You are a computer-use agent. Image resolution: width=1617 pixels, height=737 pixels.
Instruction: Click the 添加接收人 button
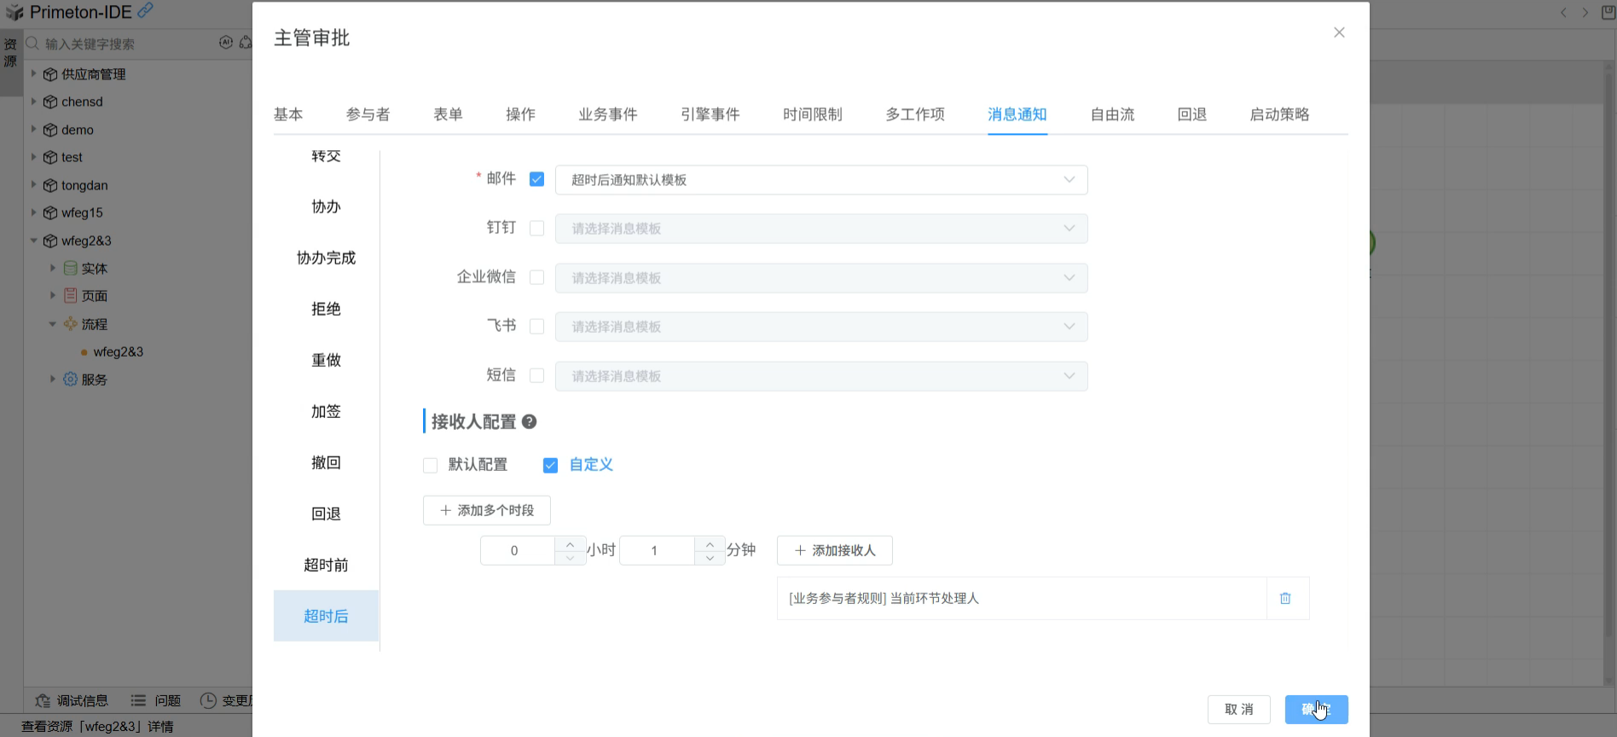834,551
